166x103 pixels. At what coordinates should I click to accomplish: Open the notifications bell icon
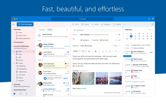[149, 19]
